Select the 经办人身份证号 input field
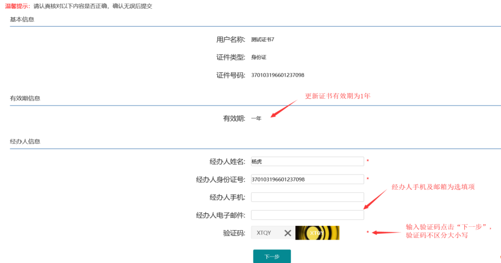Image resolution: width=501 pixels, height=263 pixels. [307, 179]
